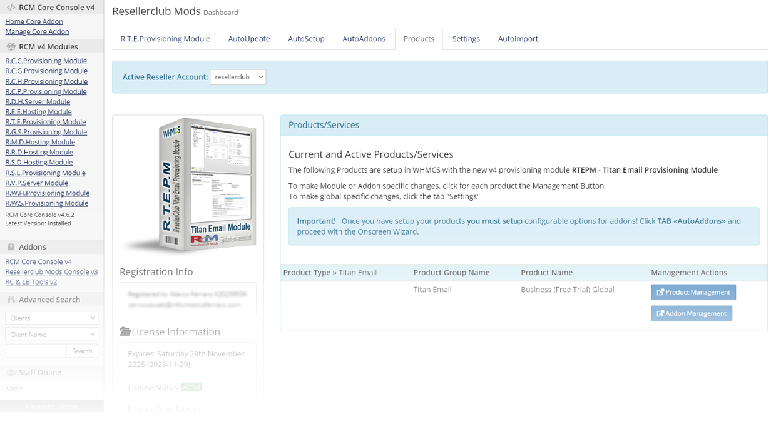Click the 'Management Actions' column header
776x424 pixels.
(x=689, y=273)
